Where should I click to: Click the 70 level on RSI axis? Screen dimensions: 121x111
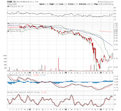click(115, 11)
